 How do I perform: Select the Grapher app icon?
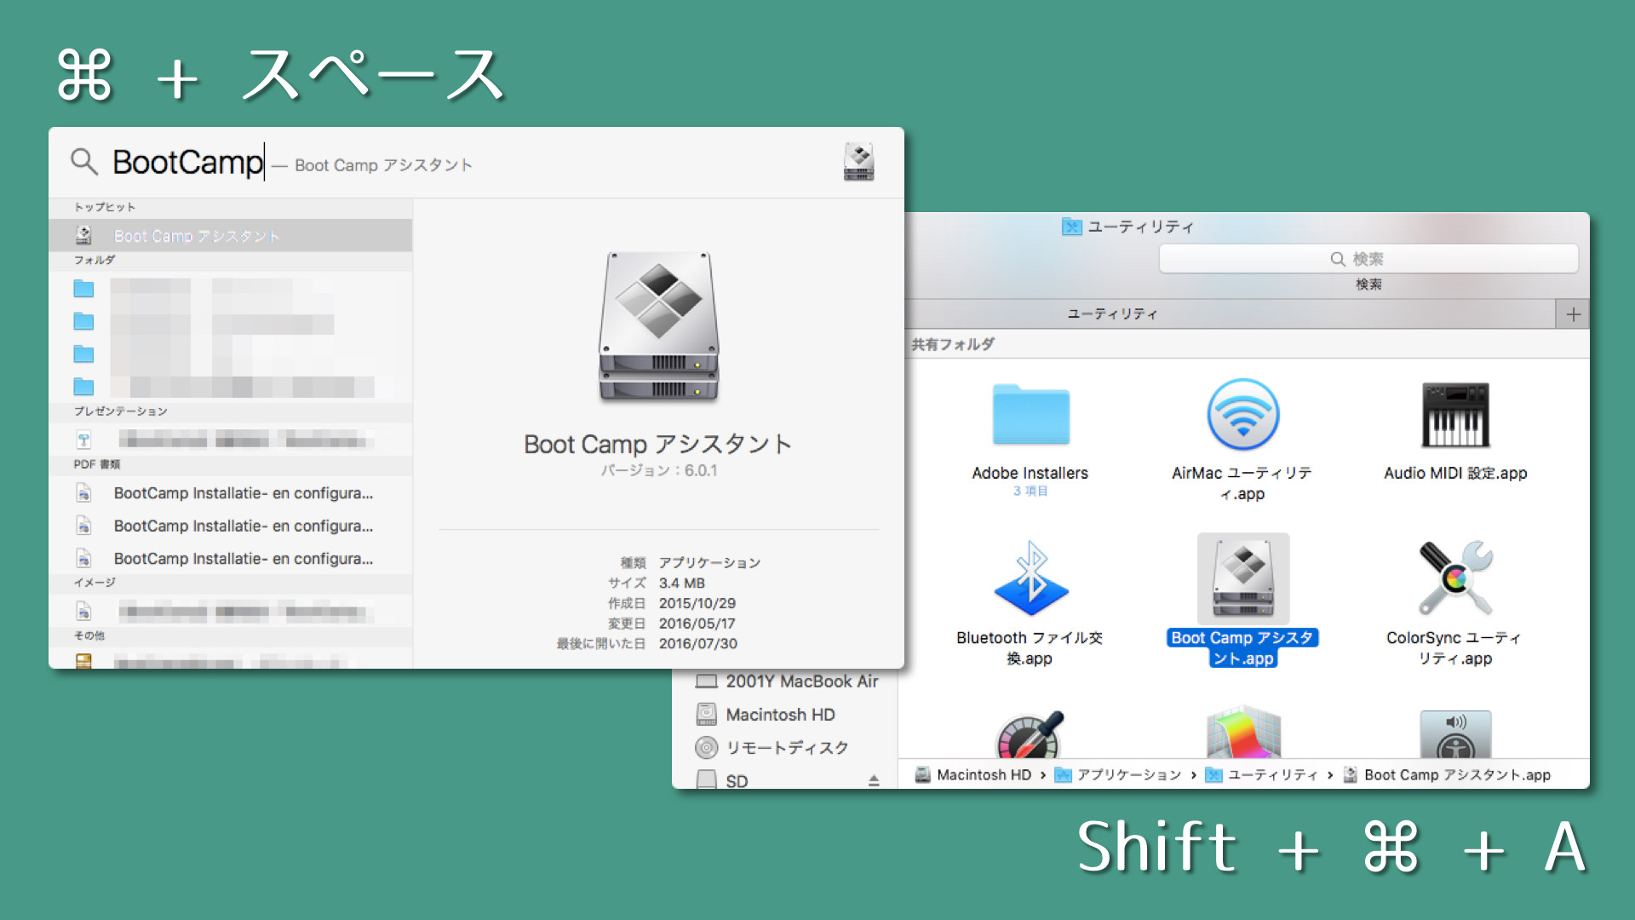click(x=1243, y=733)
